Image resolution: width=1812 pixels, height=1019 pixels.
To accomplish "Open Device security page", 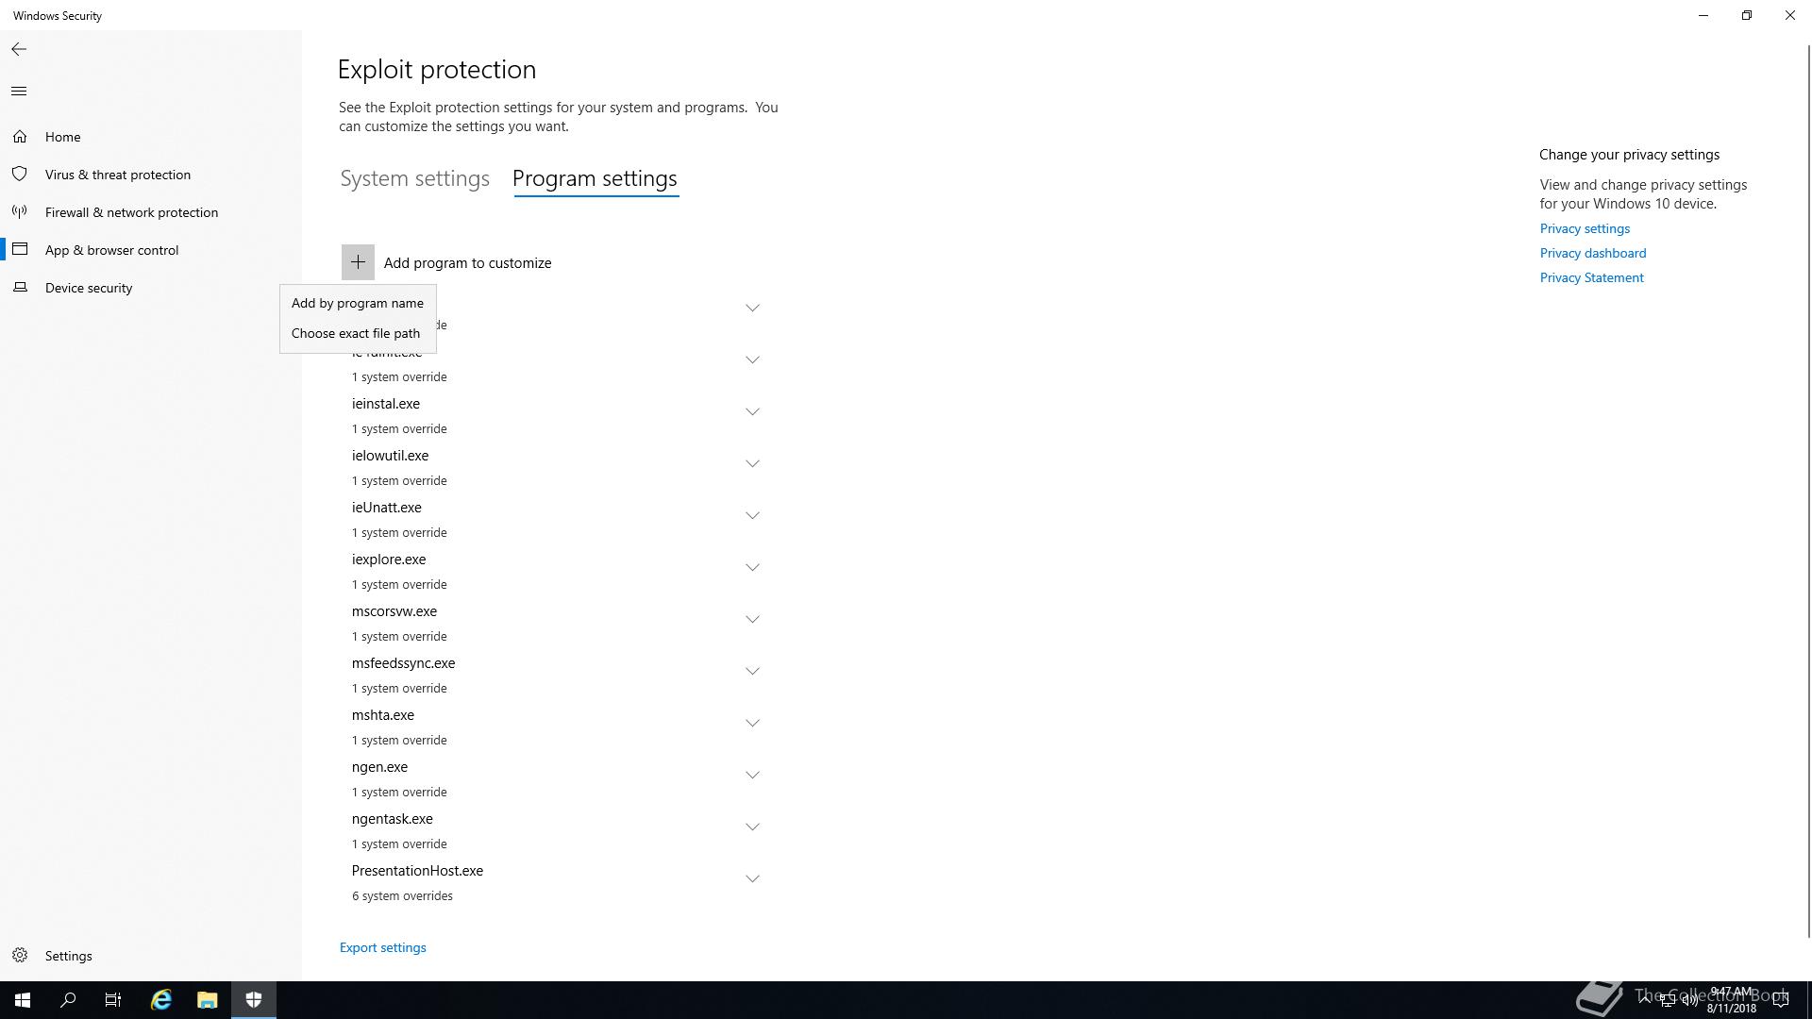I will (x=89, y=288).
